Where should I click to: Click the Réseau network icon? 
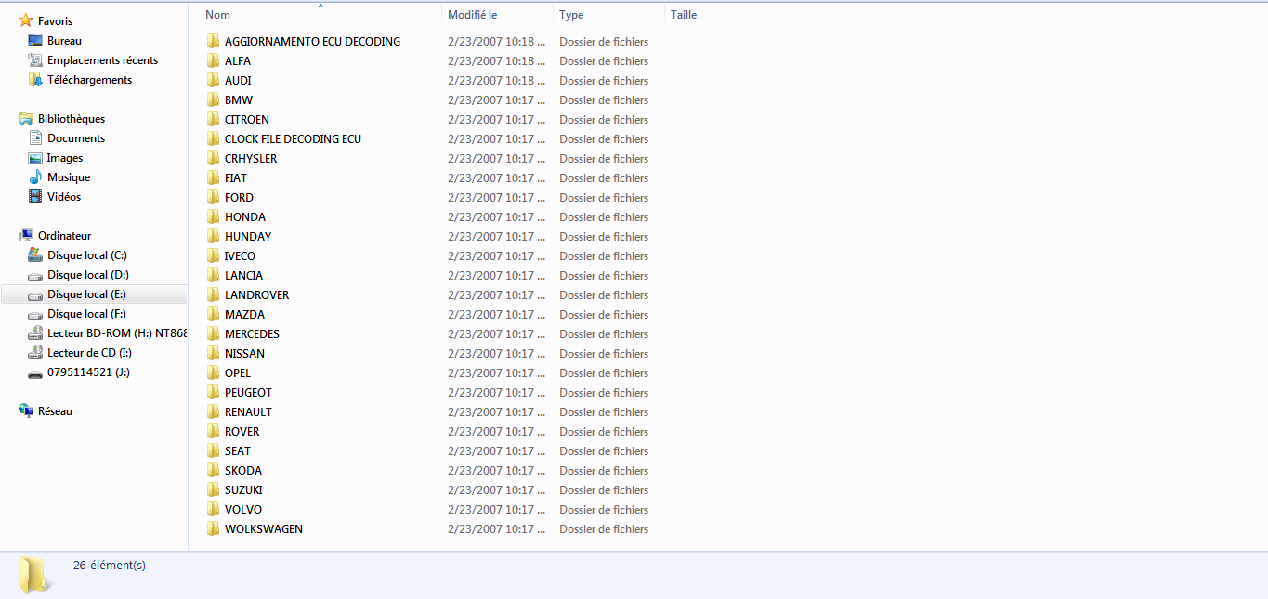(26, 411)
